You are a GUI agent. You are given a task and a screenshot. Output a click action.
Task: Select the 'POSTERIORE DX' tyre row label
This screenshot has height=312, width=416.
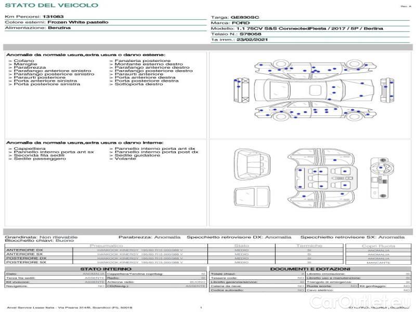click(26, 258)
